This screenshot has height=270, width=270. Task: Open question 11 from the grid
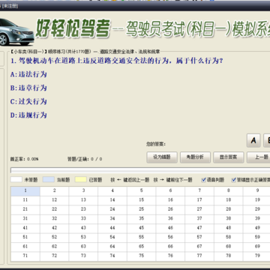[25, 200]
